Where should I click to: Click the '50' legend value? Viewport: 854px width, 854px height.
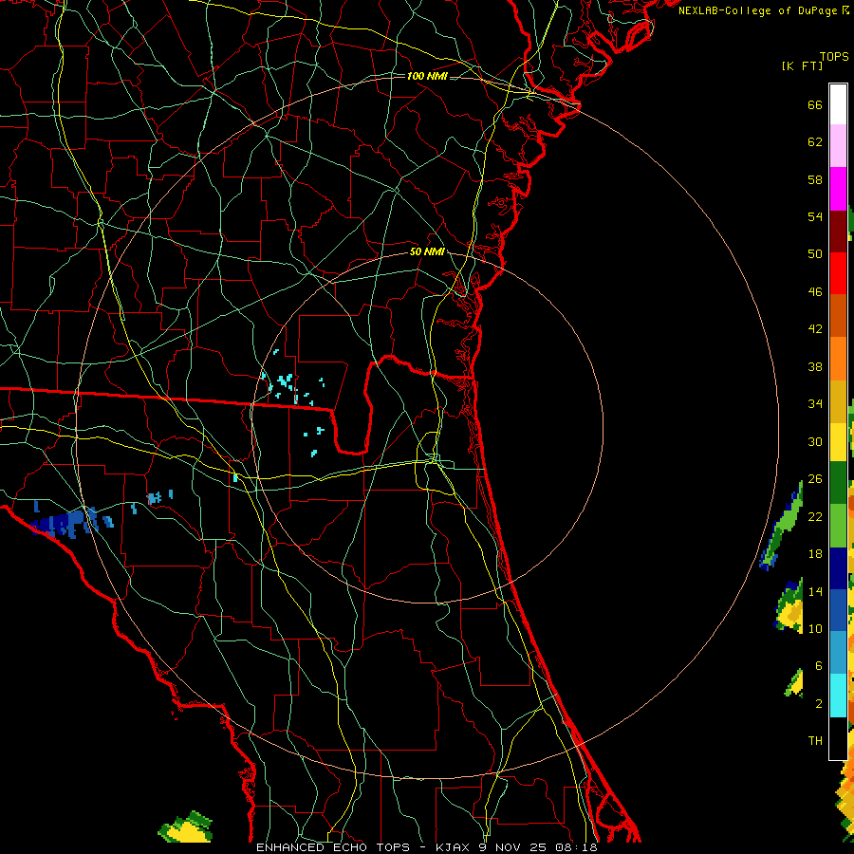click(815, 253)
